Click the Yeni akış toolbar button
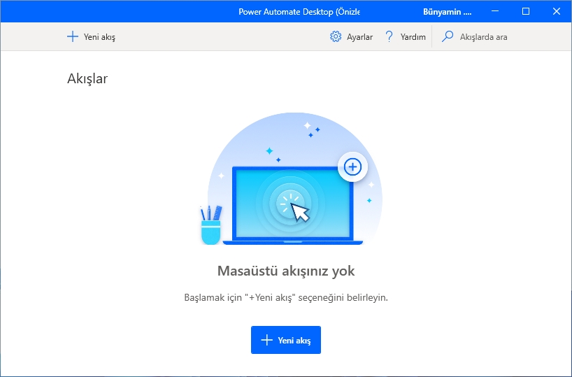This screenshot has height=377, width=572. (x=91, y=37)
